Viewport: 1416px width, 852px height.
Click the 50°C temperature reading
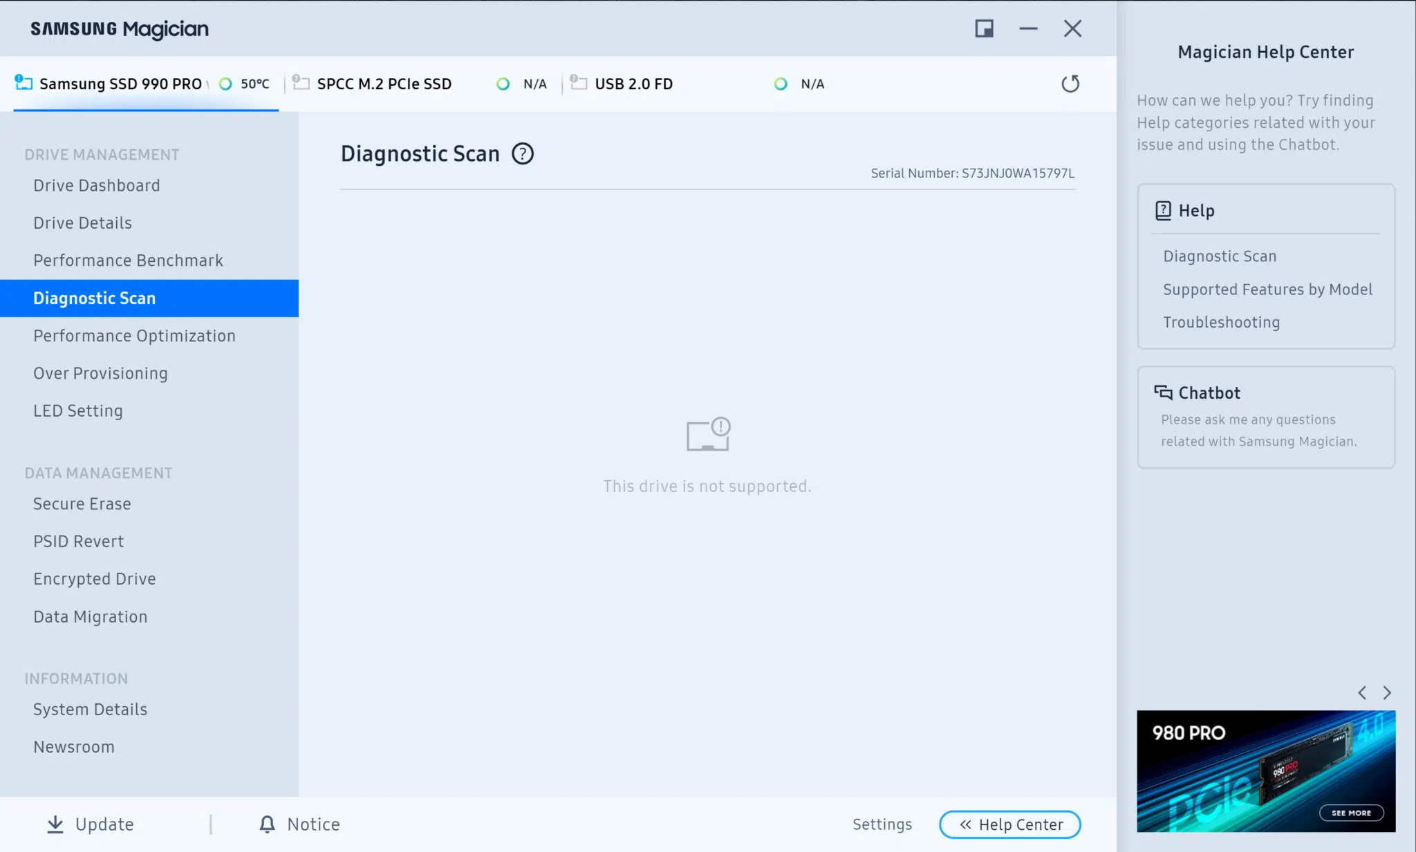click(254, 84)
